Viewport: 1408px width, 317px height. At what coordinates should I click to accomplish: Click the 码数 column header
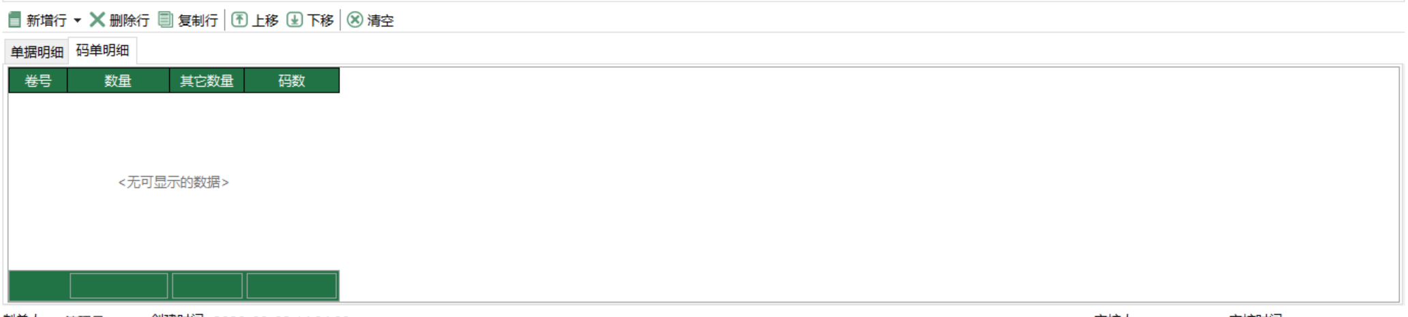point(292,80)
